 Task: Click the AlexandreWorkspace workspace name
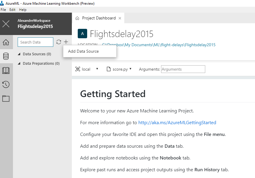point(34,21)
